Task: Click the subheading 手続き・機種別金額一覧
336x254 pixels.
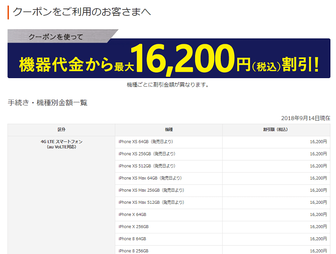Action: click(x=48, y=103)
